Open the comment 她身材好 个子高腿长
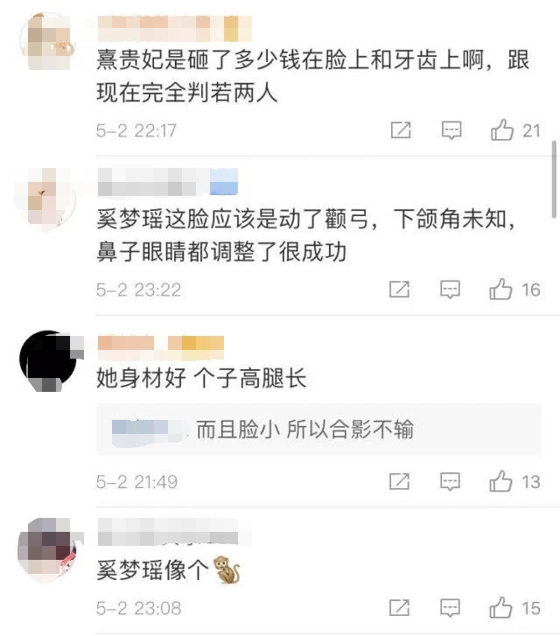Screen dimensions: 560x636 pos(201,378)
